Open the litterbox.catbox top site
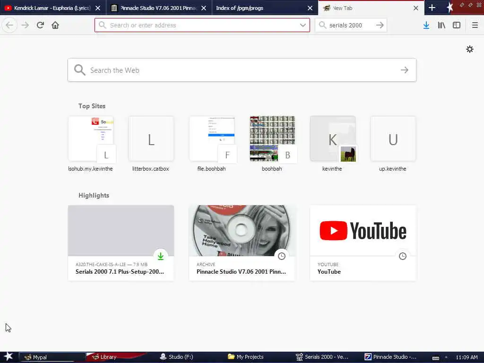The height and width of the screenshot is (363, 484). pos(151,144)
